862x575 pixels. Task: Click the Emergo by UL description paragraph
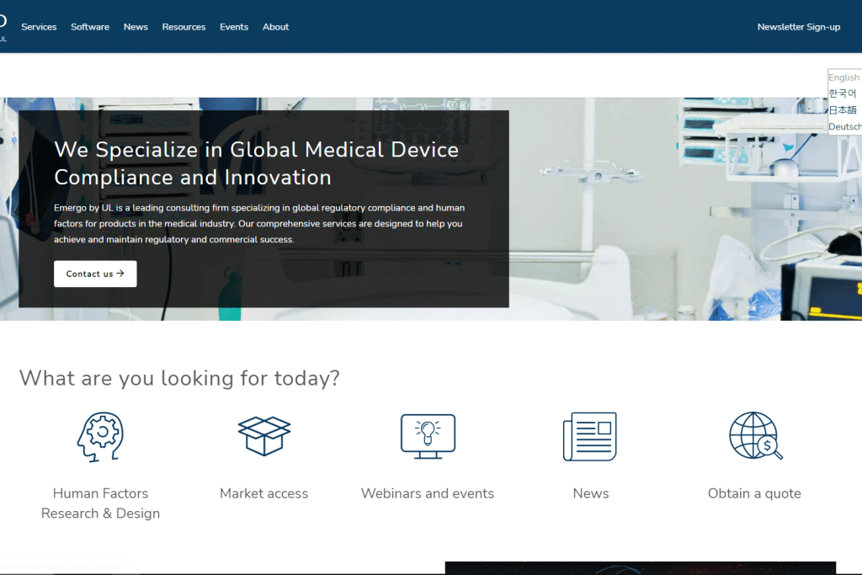[x=259, y=224]
